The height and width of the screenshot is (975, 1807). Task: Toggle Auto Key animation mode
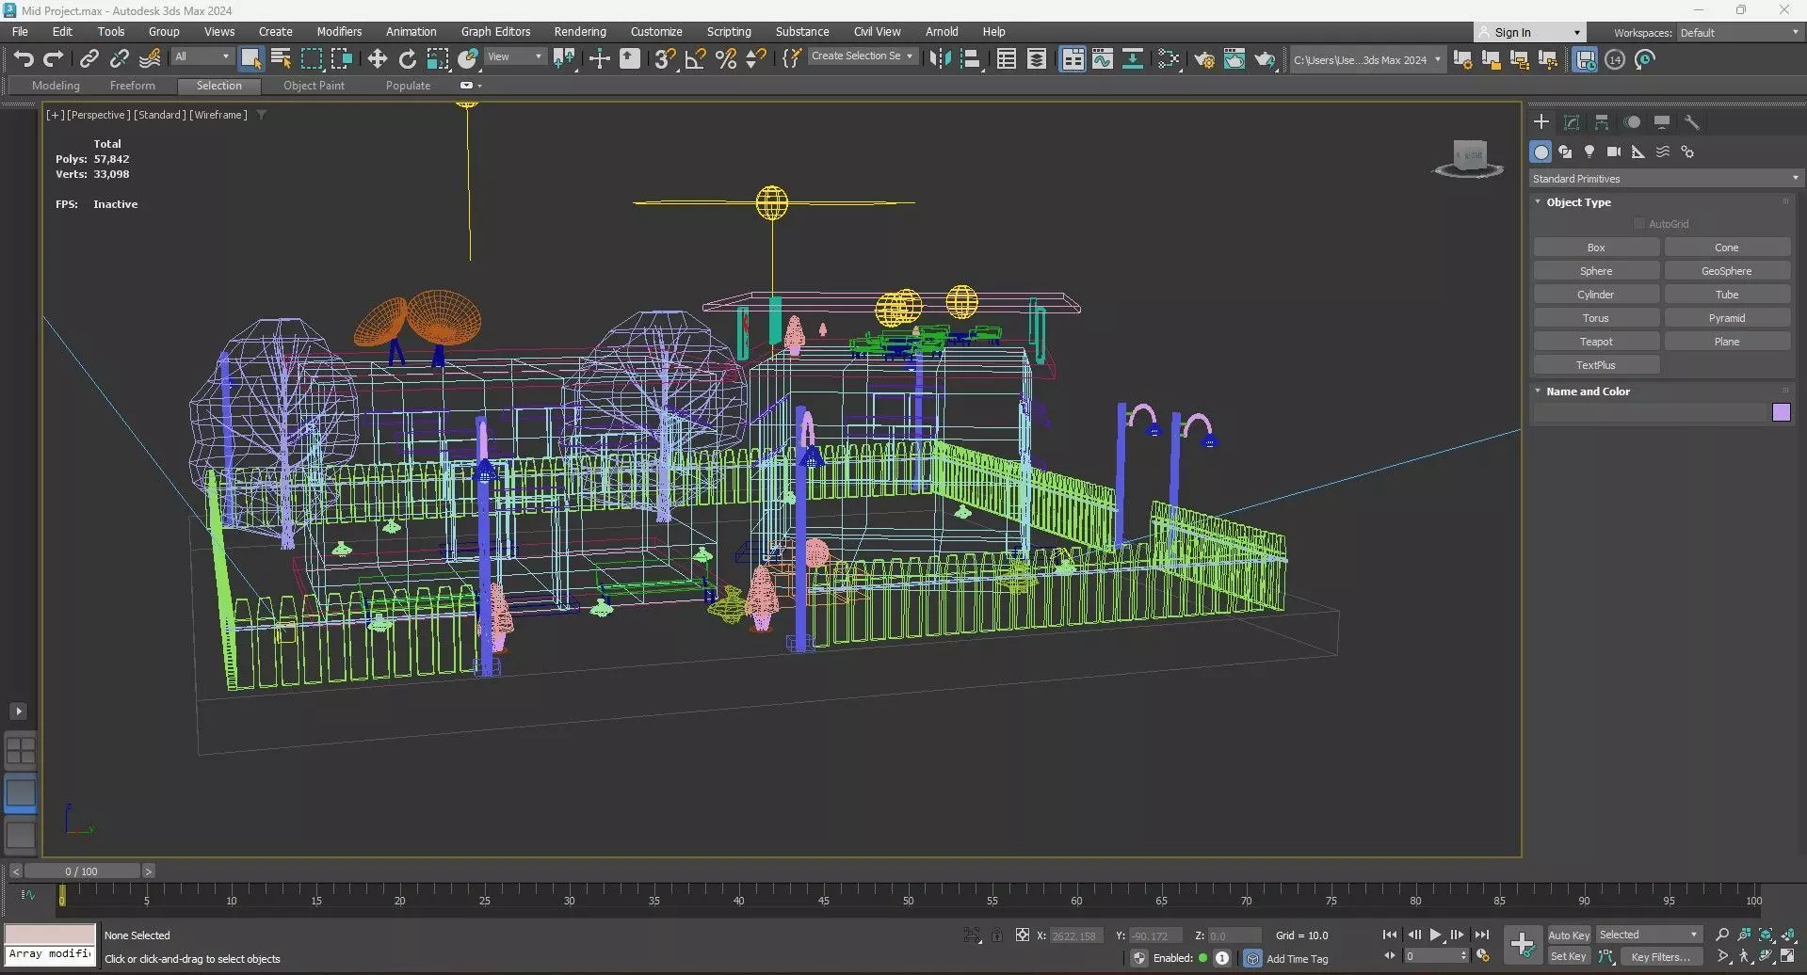click(1568, 935)
